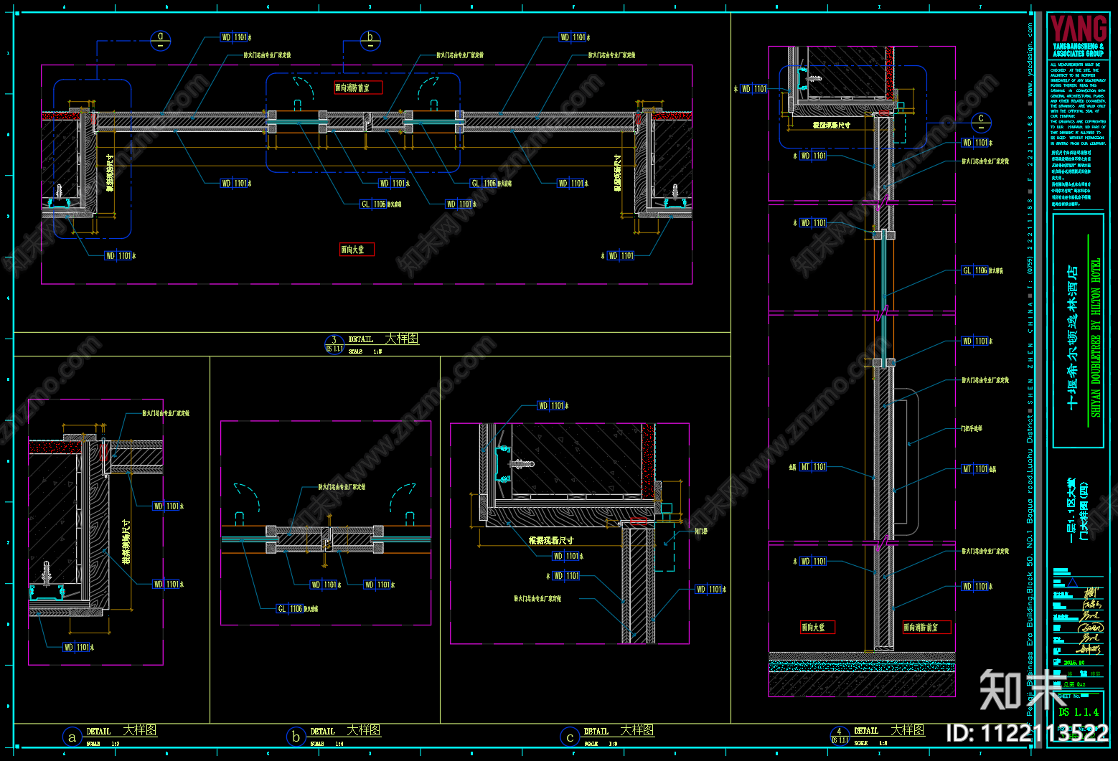The image size is (1118, 761).
Task: Select 'SHIYAN DOUBLETREE BY HILTON HOTEL' text
Action: tap(1096, 337)
